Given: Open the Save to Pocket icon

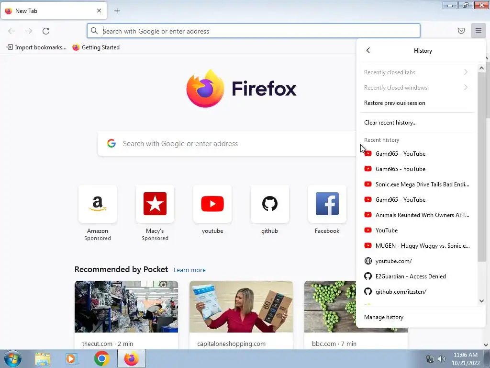Looking at the screenshot, I should click(461, 31).
